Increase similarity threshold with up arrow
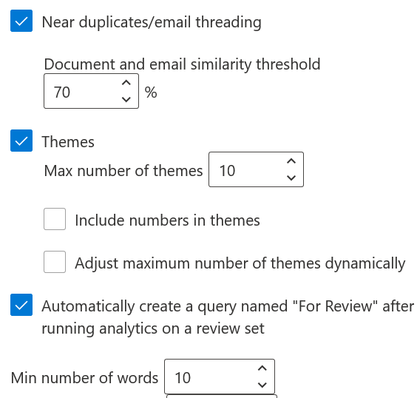 click(x=126, y=83)
